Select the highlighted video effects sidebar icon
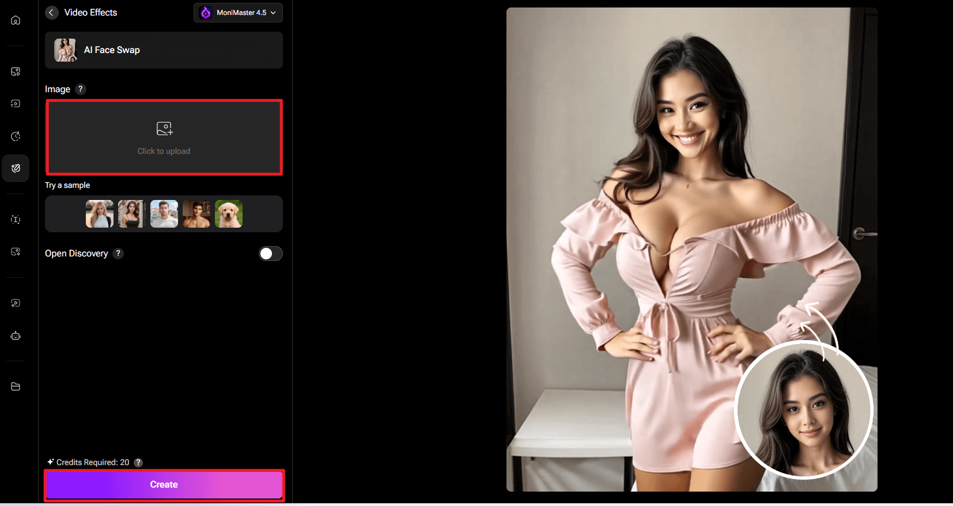953x506 pixels. click(x=16, y=168)
